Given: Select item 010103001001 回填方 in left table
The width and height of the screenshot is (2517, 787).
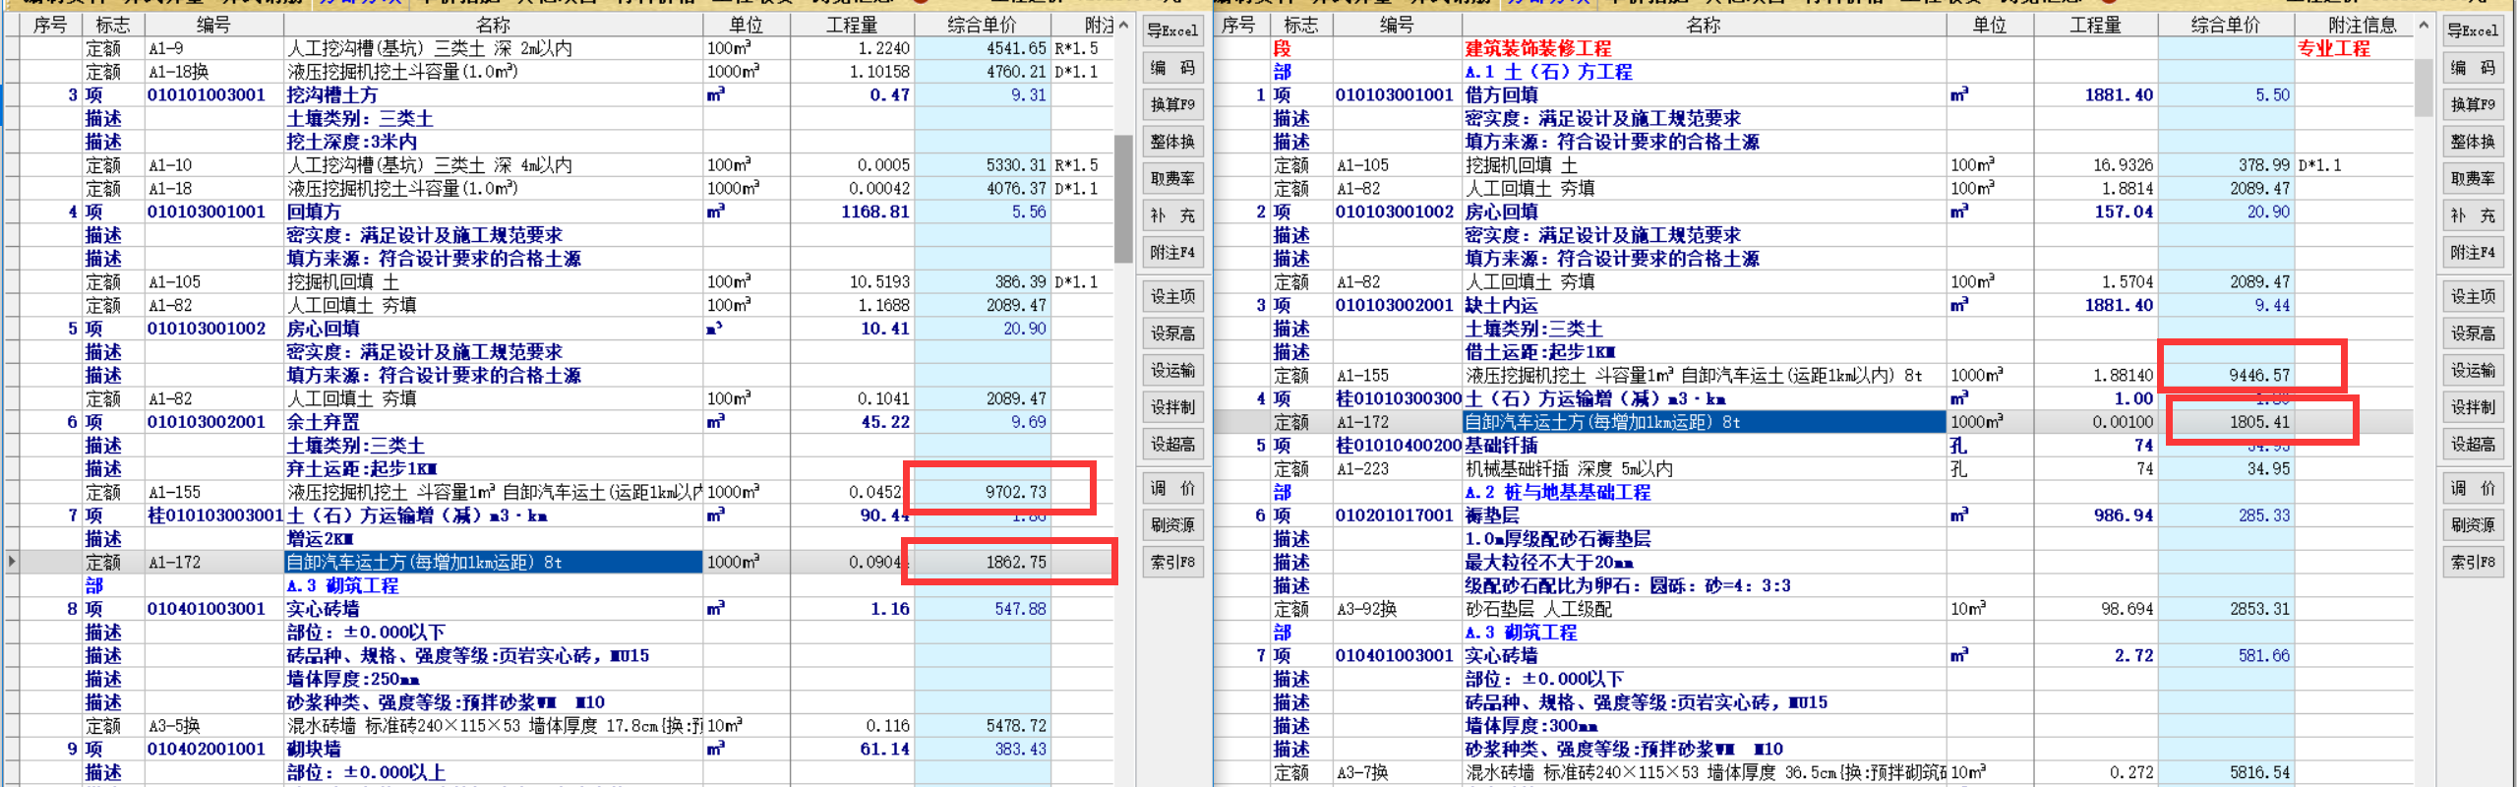Looking at the screenshot, I should (559, 212).
